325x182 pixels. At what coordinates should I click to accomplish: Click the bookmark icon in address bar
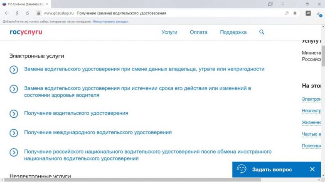click(x=295, y=13)
